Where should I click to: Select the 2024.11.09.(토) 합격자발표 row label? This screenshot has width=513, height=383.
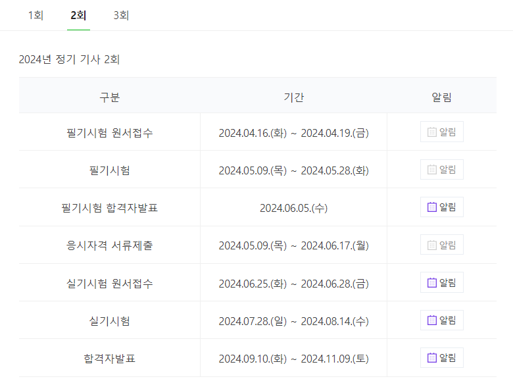click(x=110, y=359)
